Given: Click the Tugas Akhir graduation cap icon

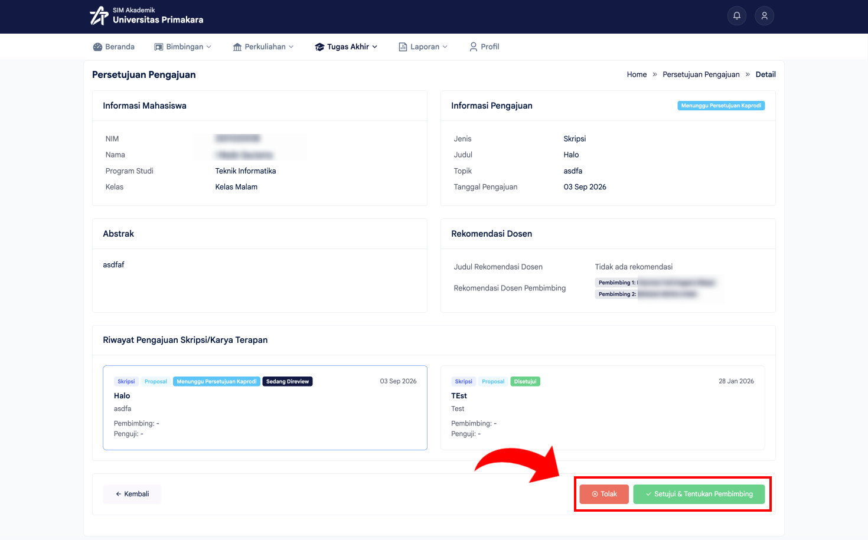Looking at the screenshot, I should (319, 47).
